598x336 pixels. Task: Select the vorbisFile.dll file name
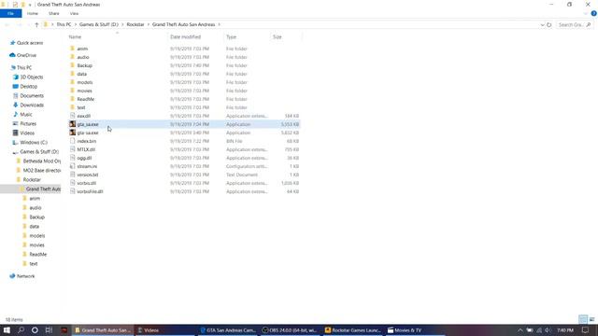[x=90, y=191]
